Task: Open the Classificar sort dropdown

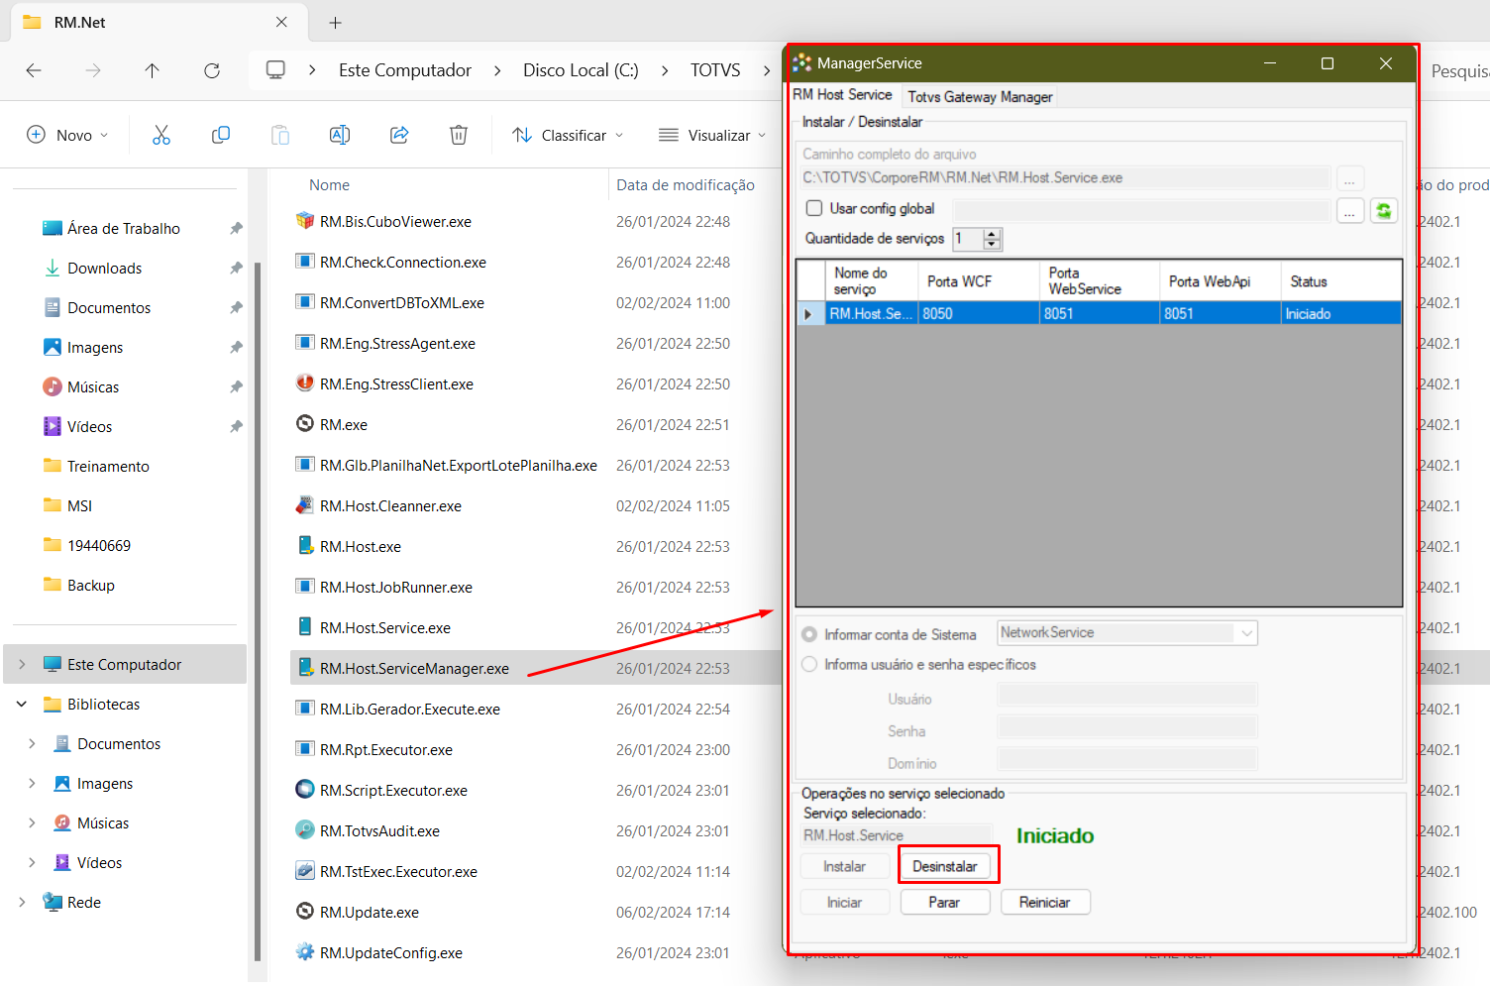Action: coord(568,135)
